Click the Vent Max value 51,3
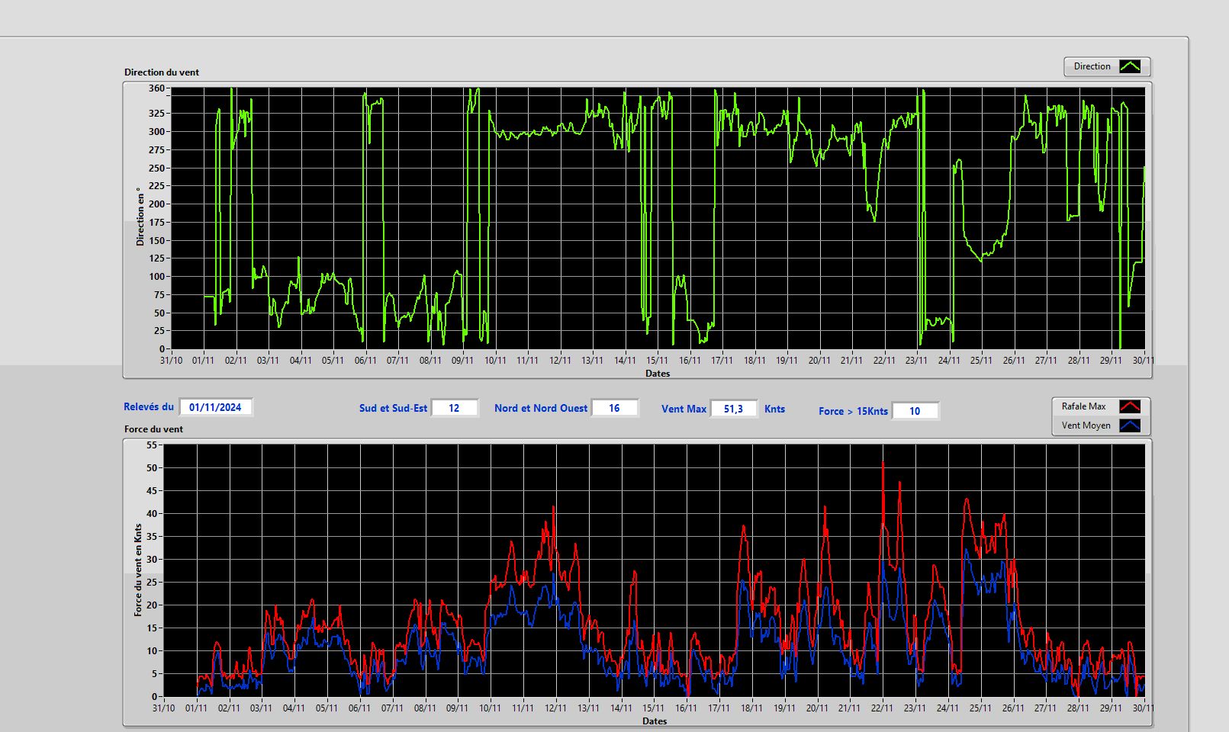Image resolution: width=1229 pixels, height=732 pixels. coord(733,409)
